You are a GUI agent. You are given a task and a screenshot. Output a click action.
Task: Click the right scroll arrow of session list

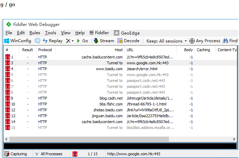(234, 139)
